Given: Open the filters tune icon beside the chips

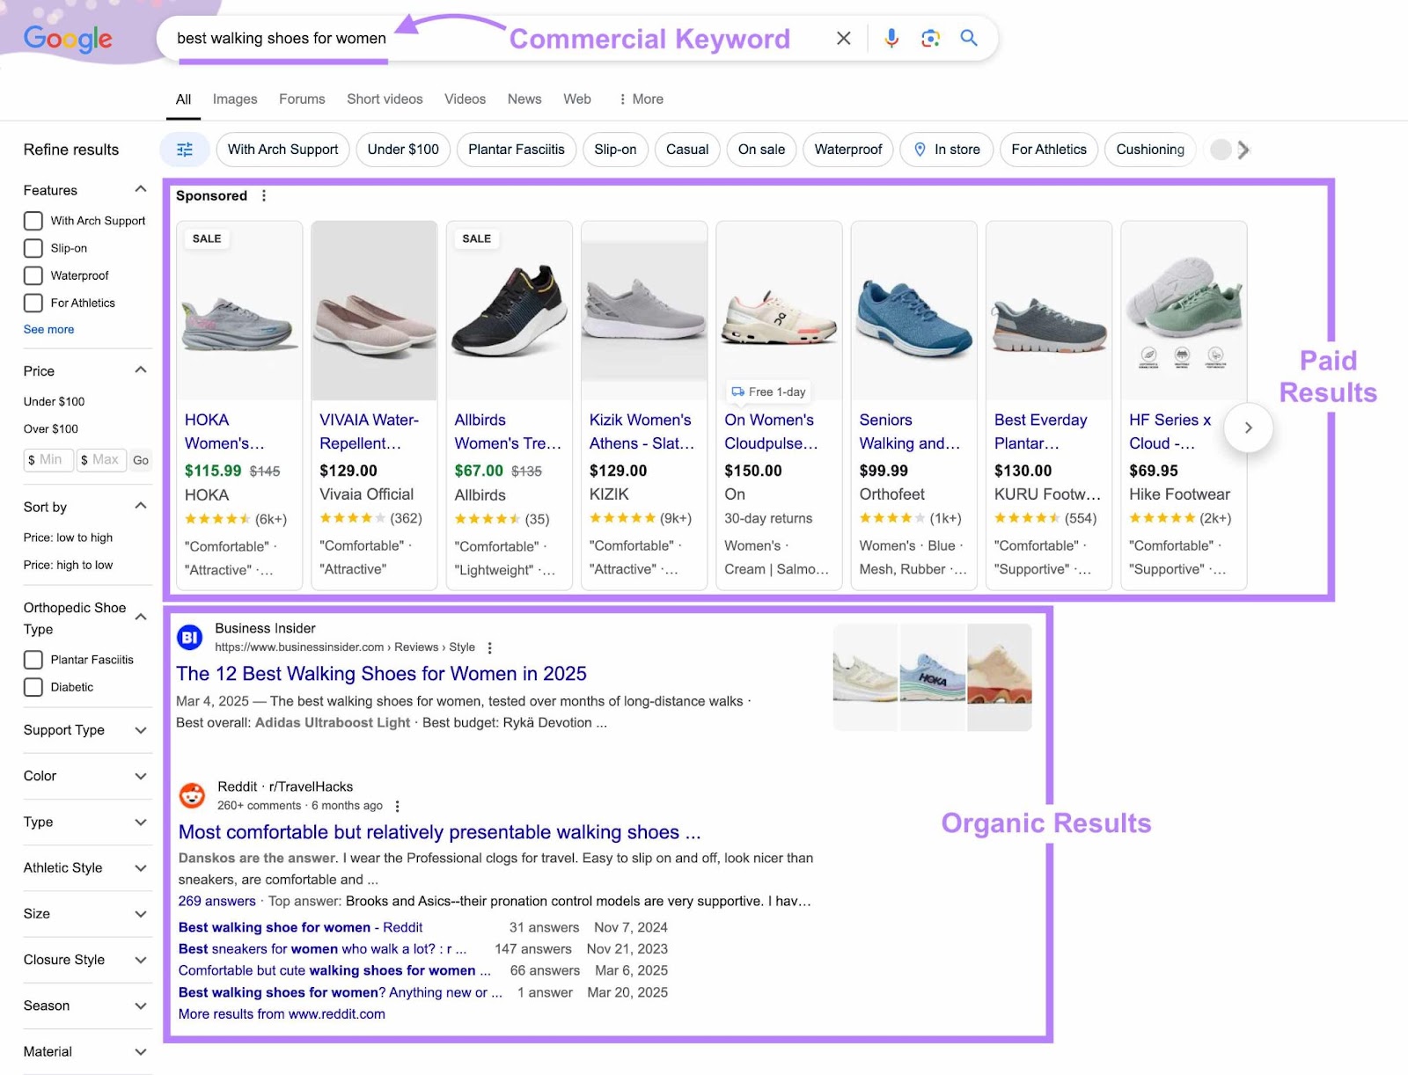Looking at the screenshot, I should 184,150.
